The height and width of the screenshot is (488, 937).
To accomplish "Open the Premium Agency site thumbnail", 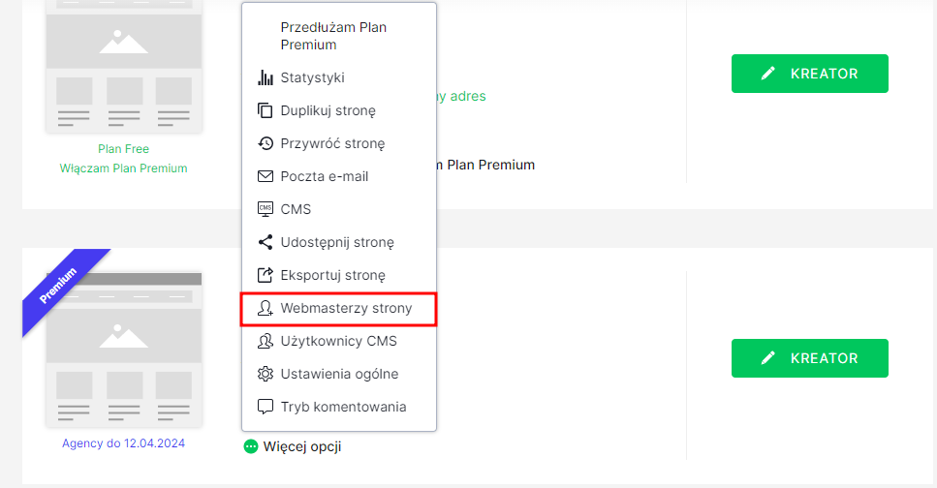I will pyautogui.click(x=123, y=349).
